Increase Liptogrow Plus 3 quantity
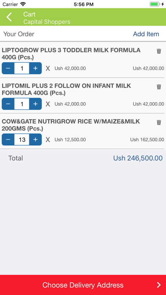 (x=35, y=68)
